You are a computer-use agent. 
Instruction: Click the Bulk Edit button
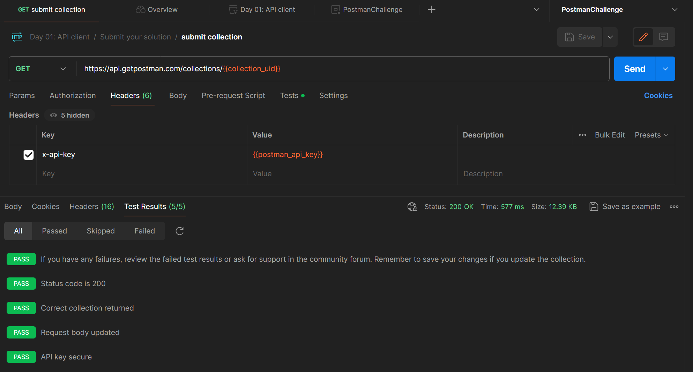pos(610,135)
